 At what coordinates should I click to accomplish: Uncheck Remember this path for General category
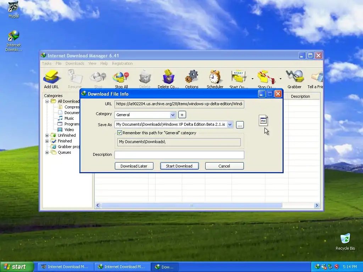click(120, 133)
